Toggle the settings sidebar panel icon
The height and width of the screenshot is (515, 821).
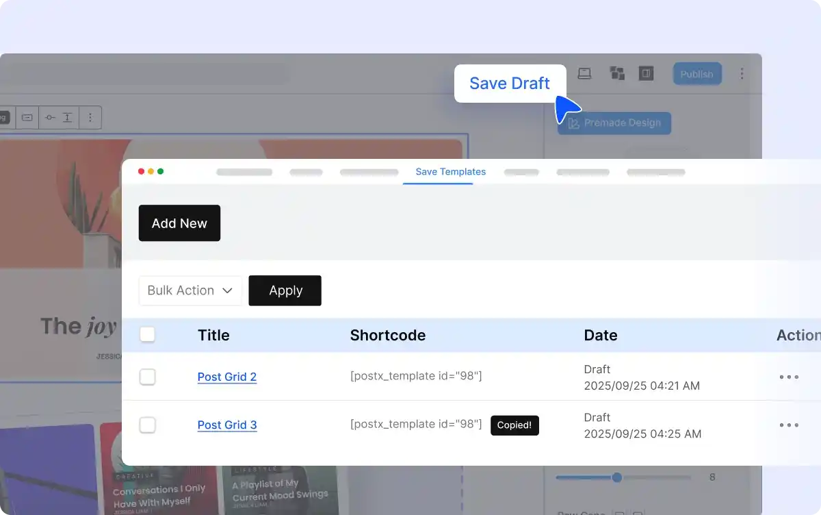click(646, 74)
